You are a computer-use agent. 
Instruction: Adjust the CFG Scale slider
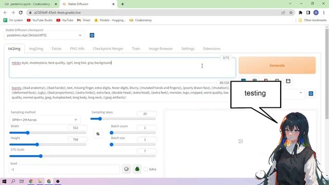point(82,156)
